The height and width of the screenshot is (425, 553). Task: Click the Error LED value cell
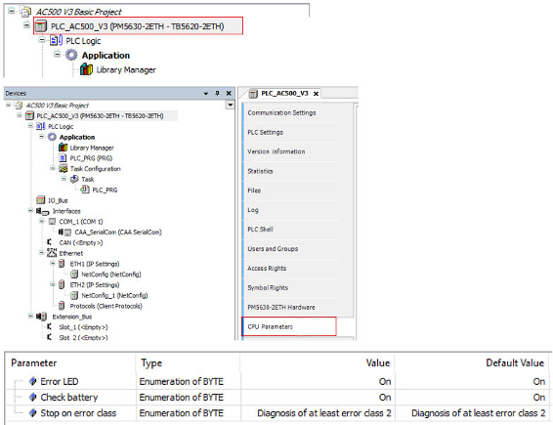(x=318, y=381)
